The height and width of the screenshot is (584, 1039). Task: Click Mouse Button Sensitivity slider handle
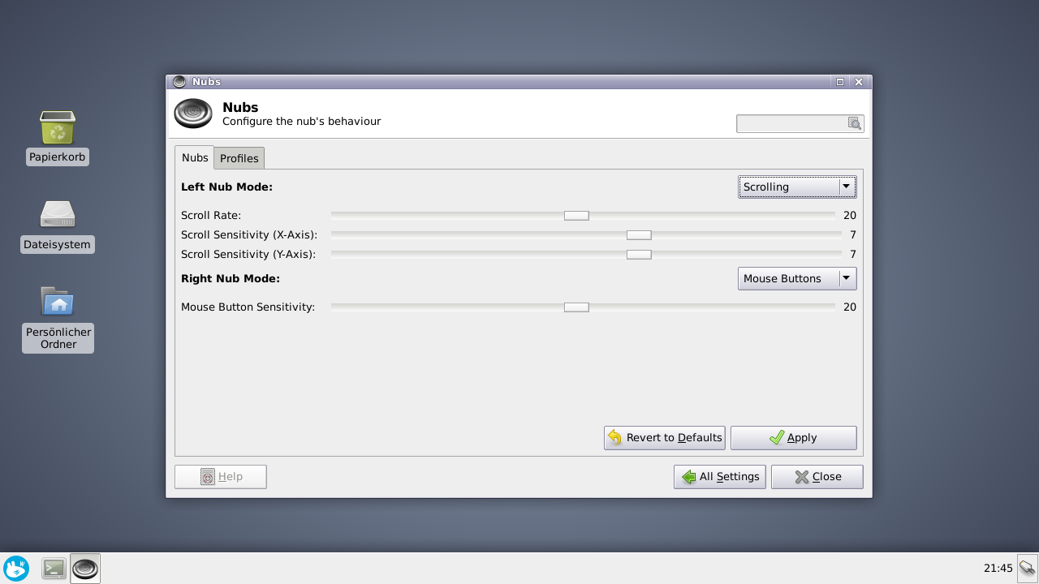(576, 307)
